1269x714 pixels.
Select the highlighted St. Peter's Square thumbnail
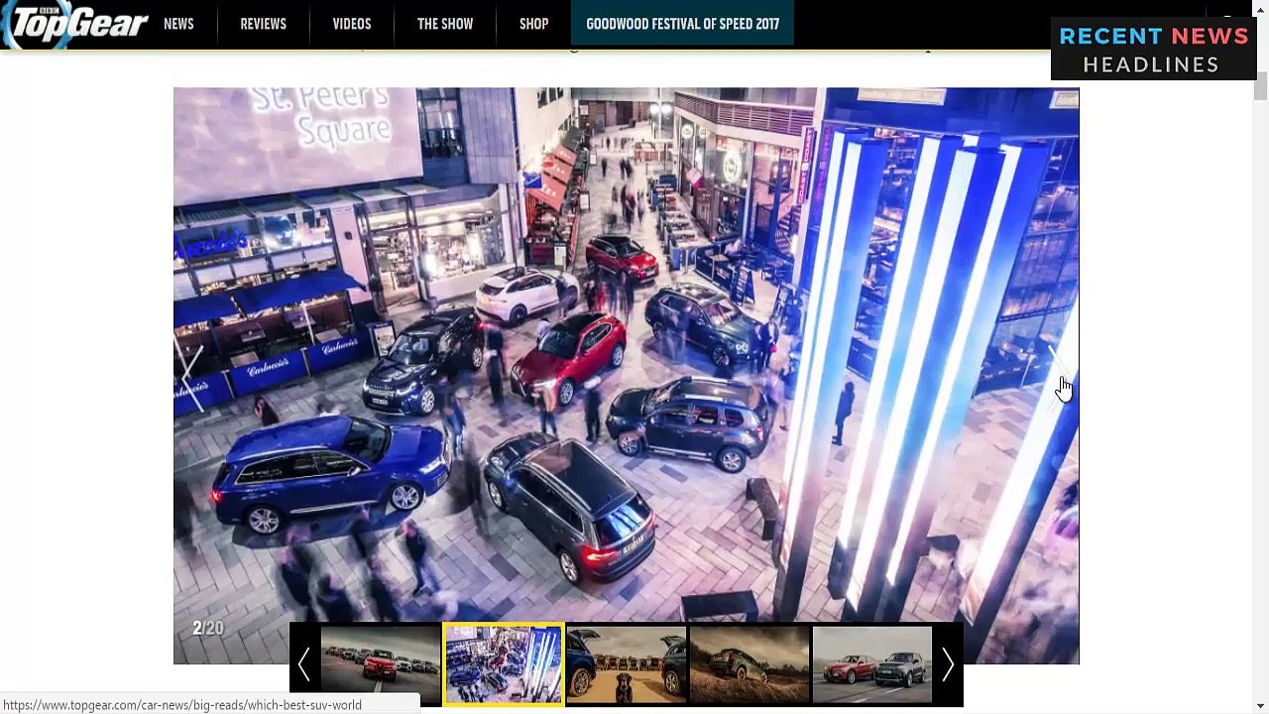click(504, 664)
